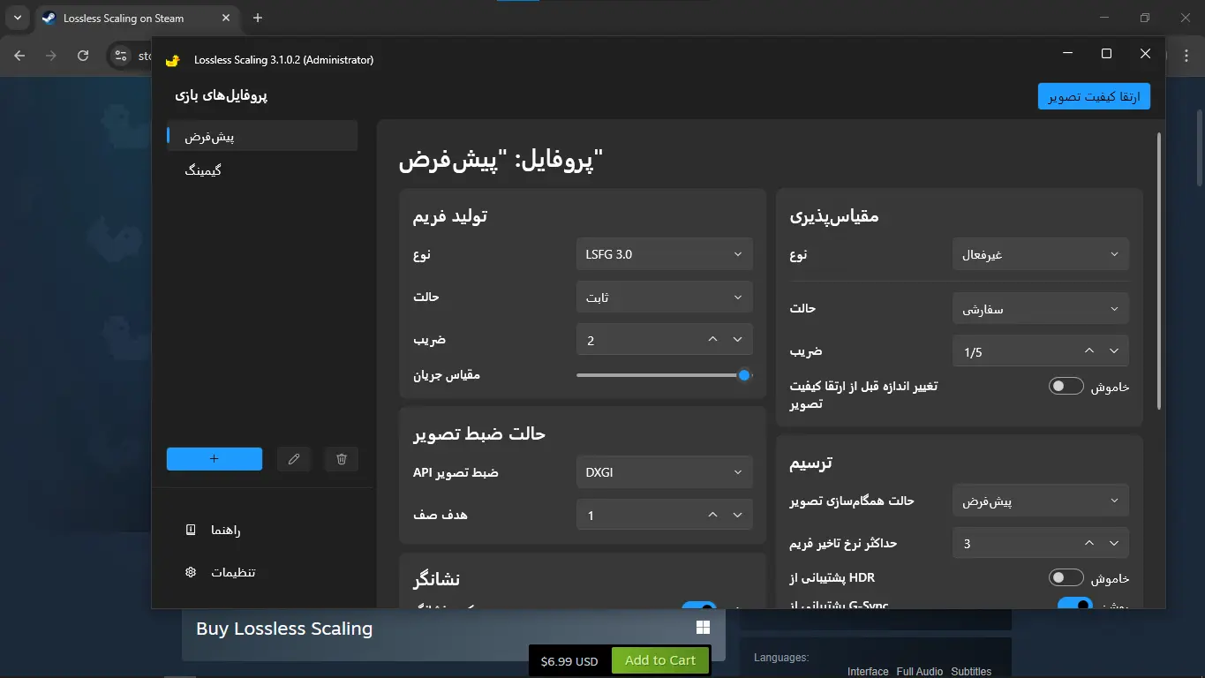Open the browser tab search chevron
The width and height of the screenshot is (1205, 678).
pyautogui.click(x=17, y=18)
